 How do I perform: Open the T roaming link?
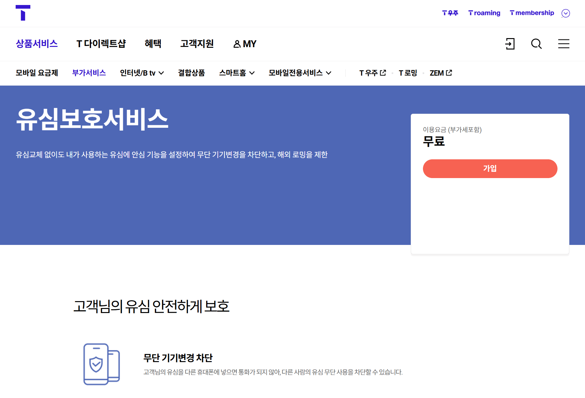pos(484,13)
